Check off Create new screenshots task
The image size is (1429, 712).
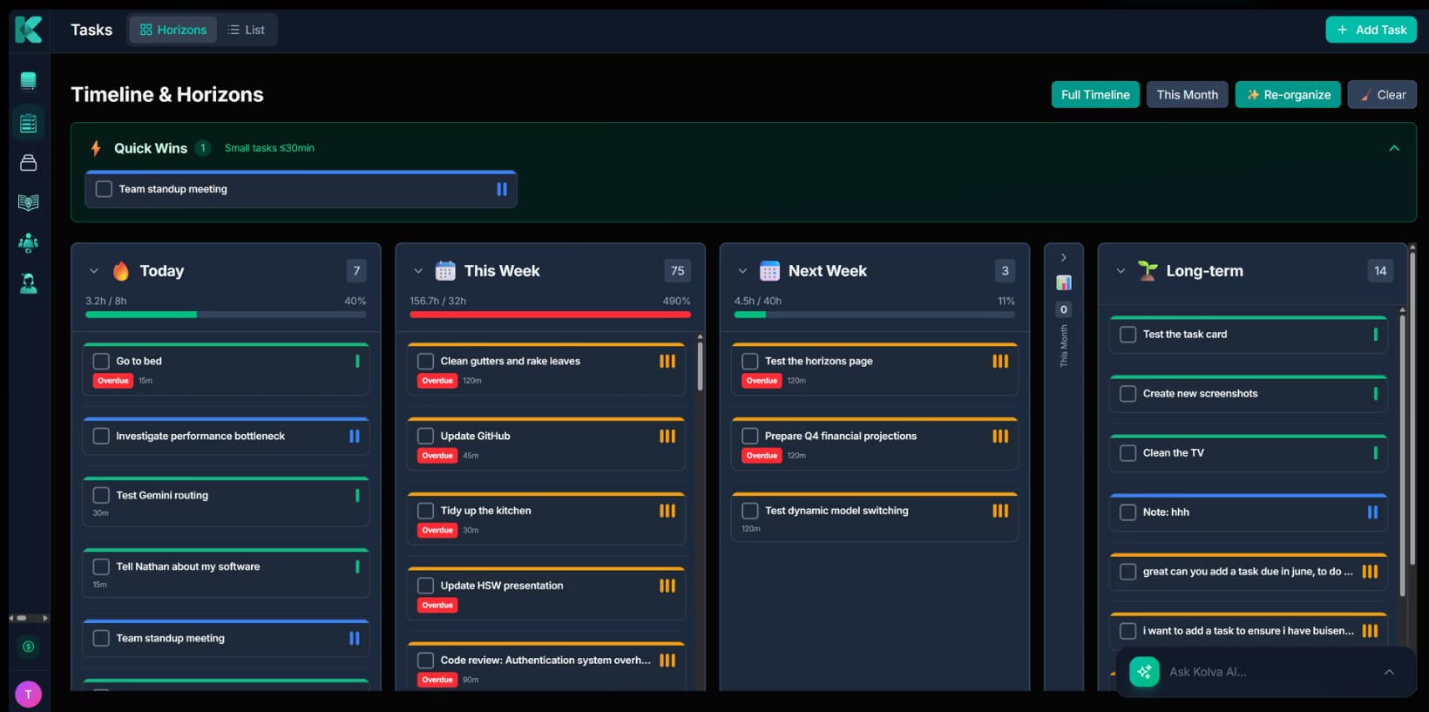[1128, 394]
